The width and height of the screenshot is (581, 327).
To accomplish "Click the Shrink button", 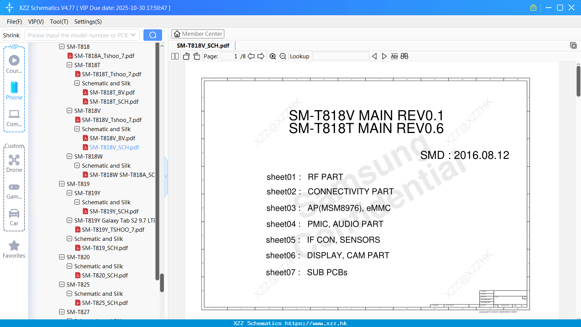I will tap(11, 35).
